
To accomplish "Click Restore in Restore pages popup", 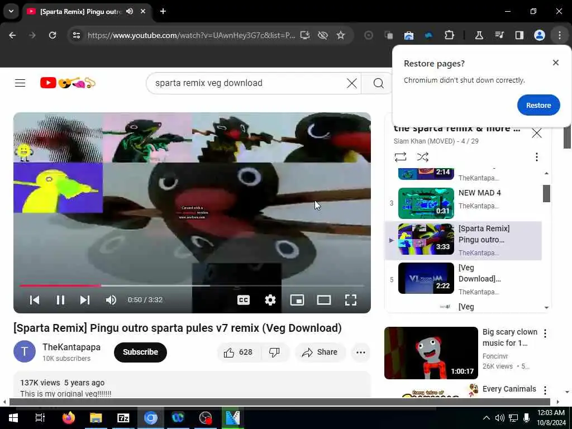I will coord(538,105).
